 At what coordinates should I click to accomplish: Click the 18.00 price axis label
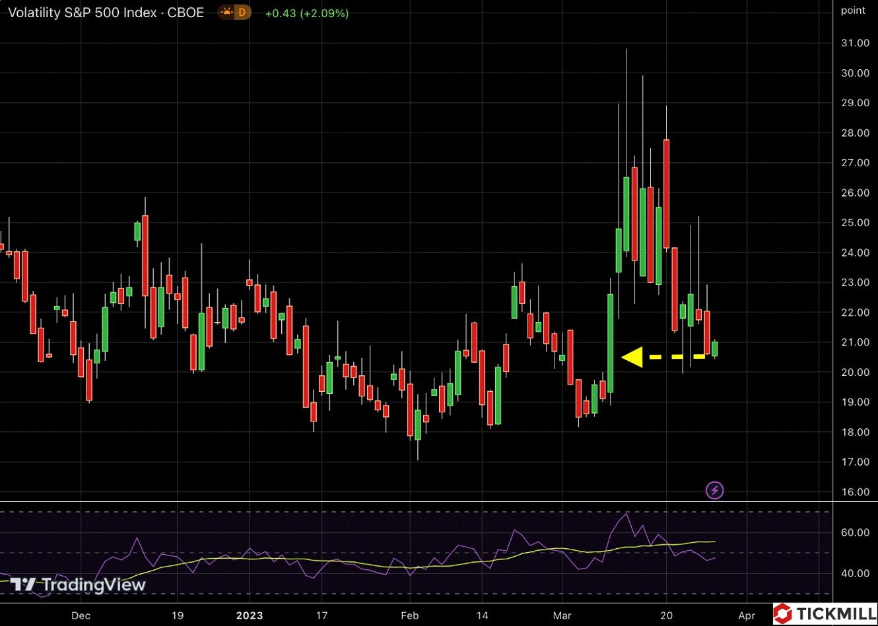coord(855,432)
